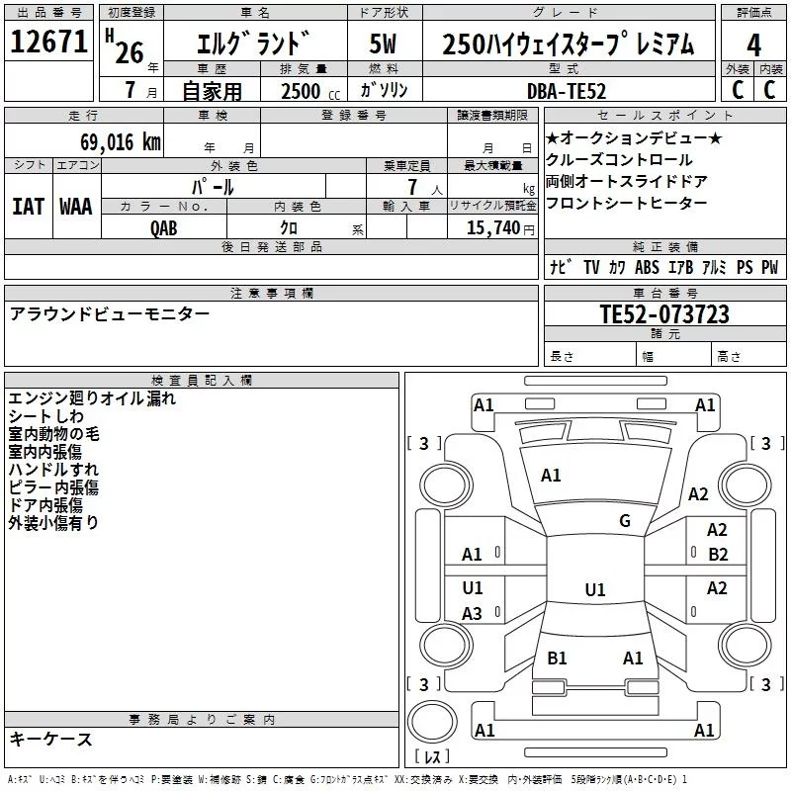
Task: Click the クルーズコントロール sales point
Action: pos(619,160)
